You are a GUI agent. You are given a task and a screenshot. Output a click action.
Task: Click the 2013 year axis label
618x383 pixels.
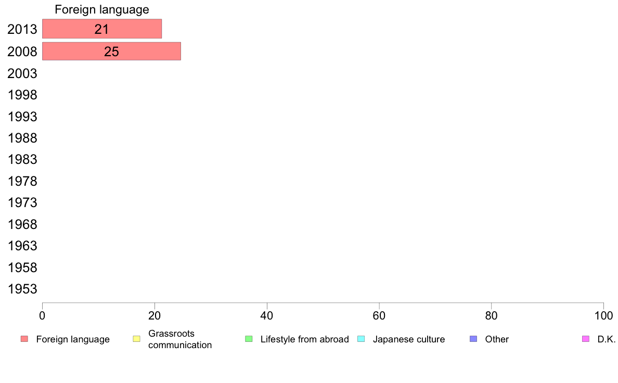(22, 30)
